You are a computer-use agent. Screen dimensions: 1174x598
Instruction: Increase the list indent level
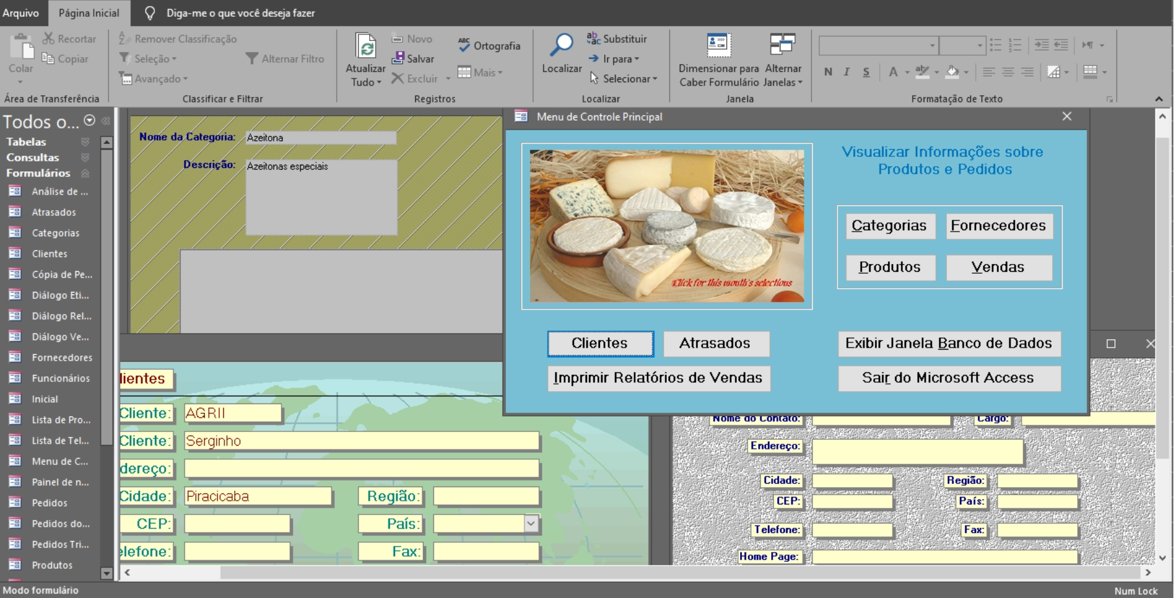coord(1042,45)
